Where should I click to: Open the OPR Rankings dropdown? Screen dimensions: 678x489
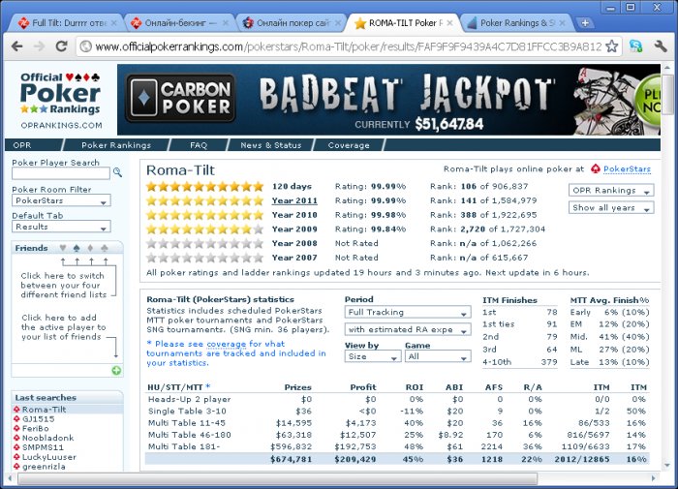tap(611, 190)
